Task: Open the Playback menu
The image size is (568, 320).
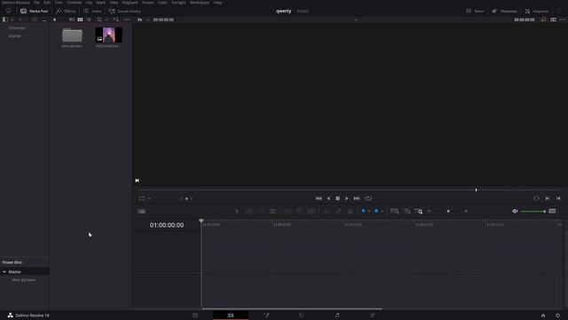Action: click(130, 3)
